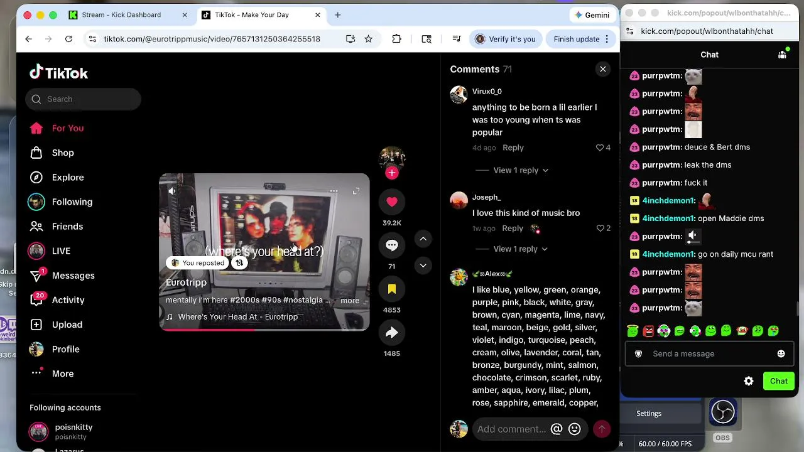Like the Eurotripp video with the heart icon
The width and height of the screenshot is (804, 452).
click(x=392, y=202)
